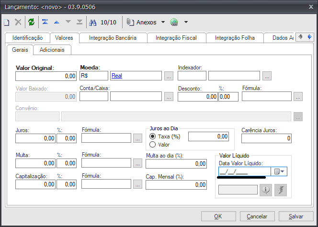
Task: Click the Multa ao dia (%) field
Action: tap(176, 164)
